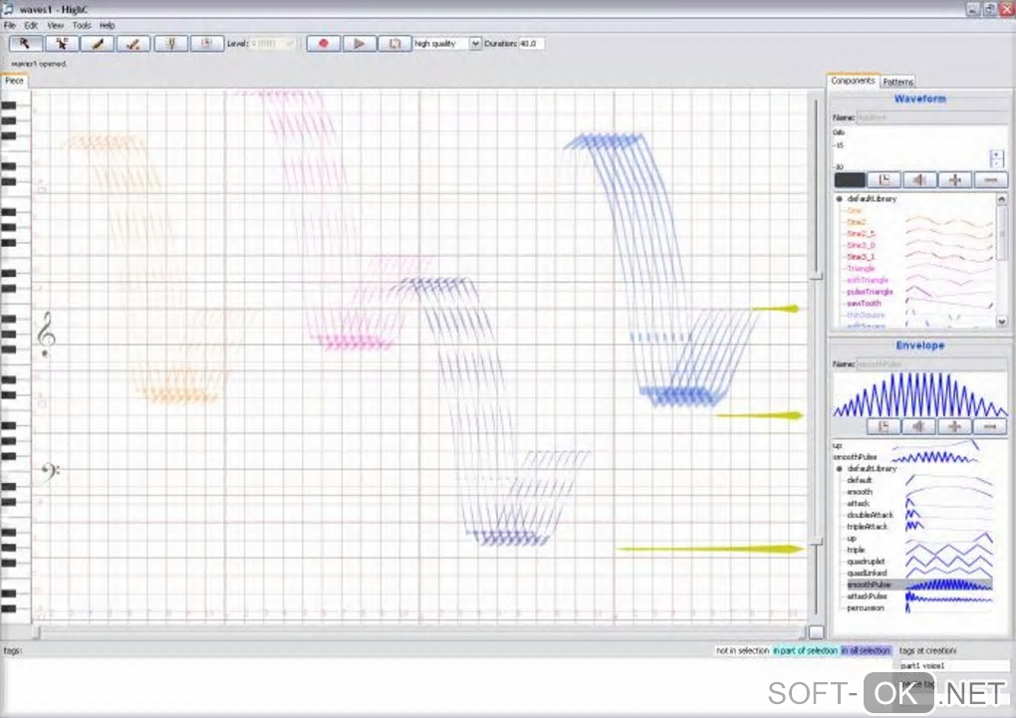Switch to the Piece tab
Viewport: 1016px width, 718px height.
(14, 81)
